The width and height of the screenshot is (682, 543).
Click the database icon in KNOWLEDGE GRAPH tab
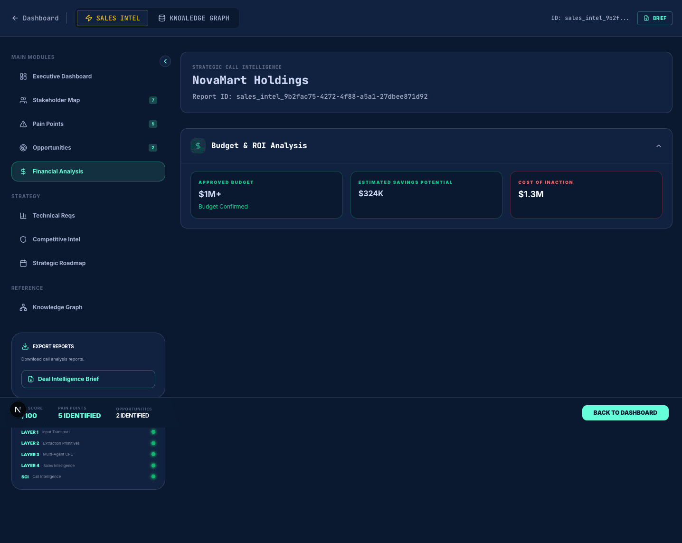(162, 18)
